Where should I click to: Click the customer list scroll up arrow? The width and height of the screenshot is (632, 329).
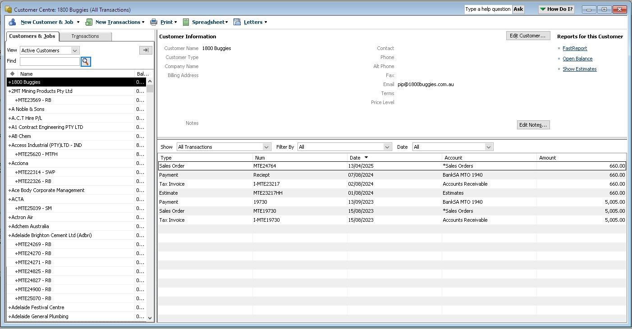click(150, 82)
